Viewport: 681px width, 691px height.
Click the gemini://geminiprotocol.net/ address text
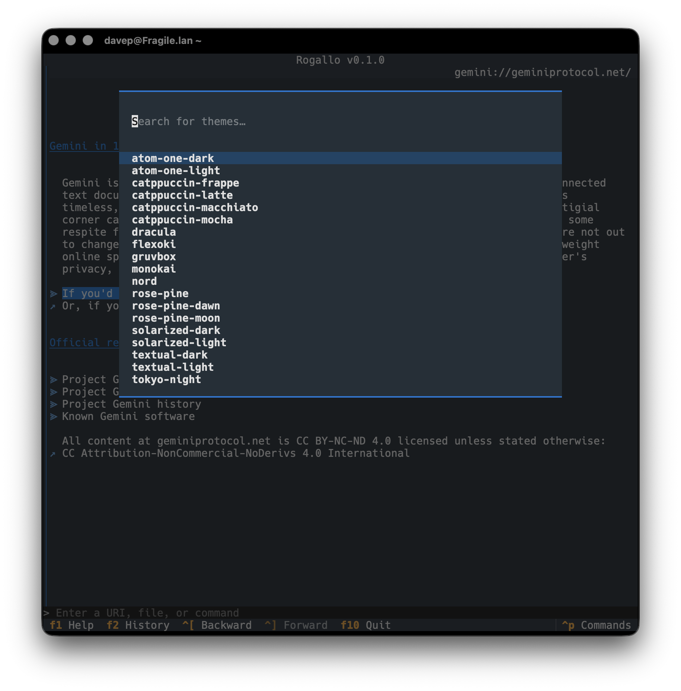(543, 72)
